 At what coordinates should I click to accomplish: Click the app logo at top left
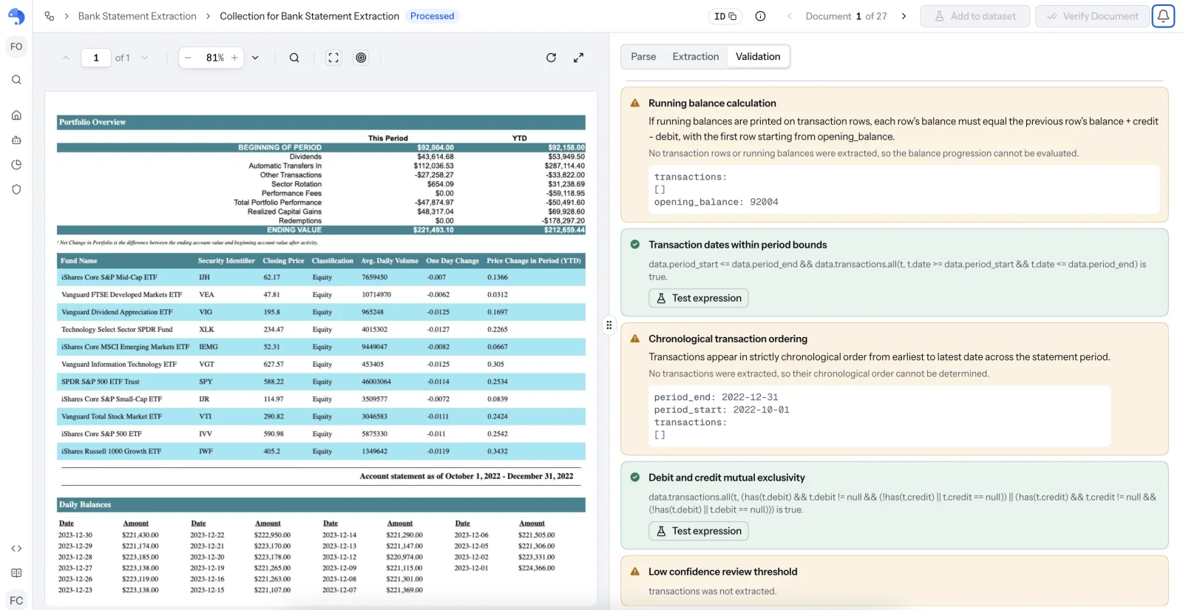[x=16, y=16]
